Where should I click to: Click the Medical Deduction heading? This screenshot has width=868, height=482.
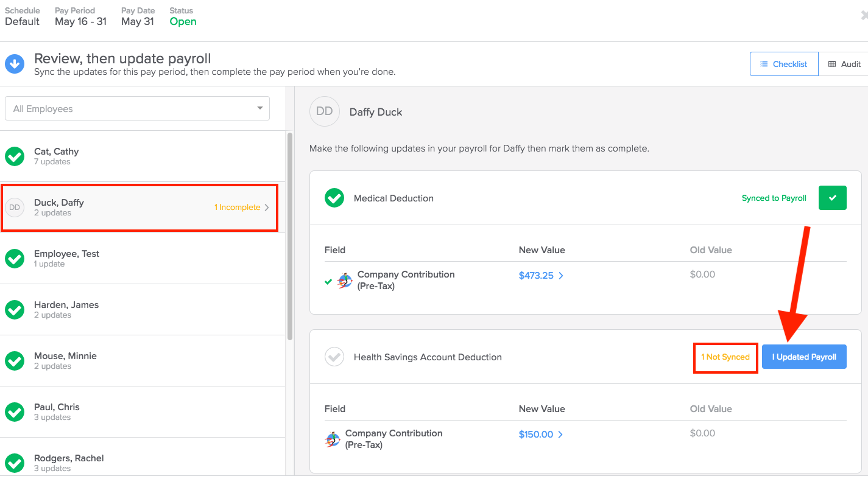(393, 198)
